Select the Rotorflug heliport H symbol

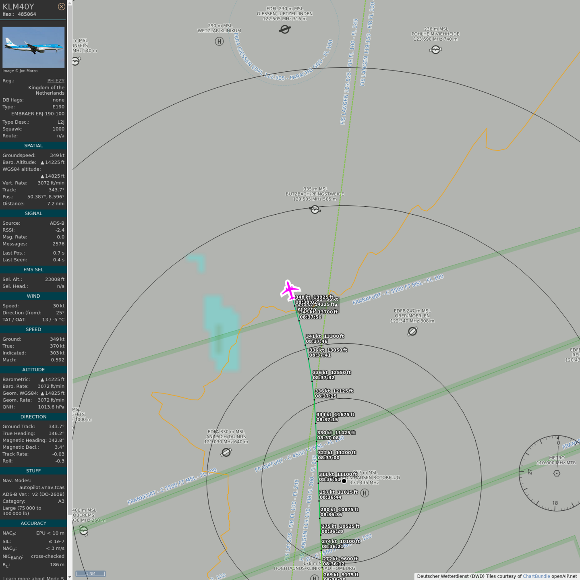point(365,493)
